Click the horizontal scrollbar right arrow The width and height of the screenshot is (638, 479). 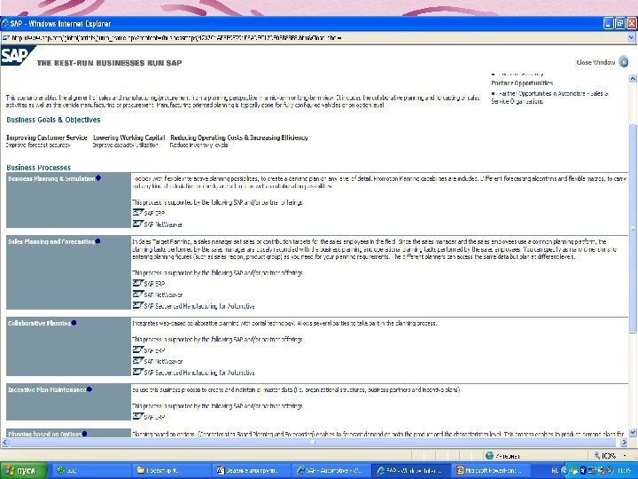point(624,442)
